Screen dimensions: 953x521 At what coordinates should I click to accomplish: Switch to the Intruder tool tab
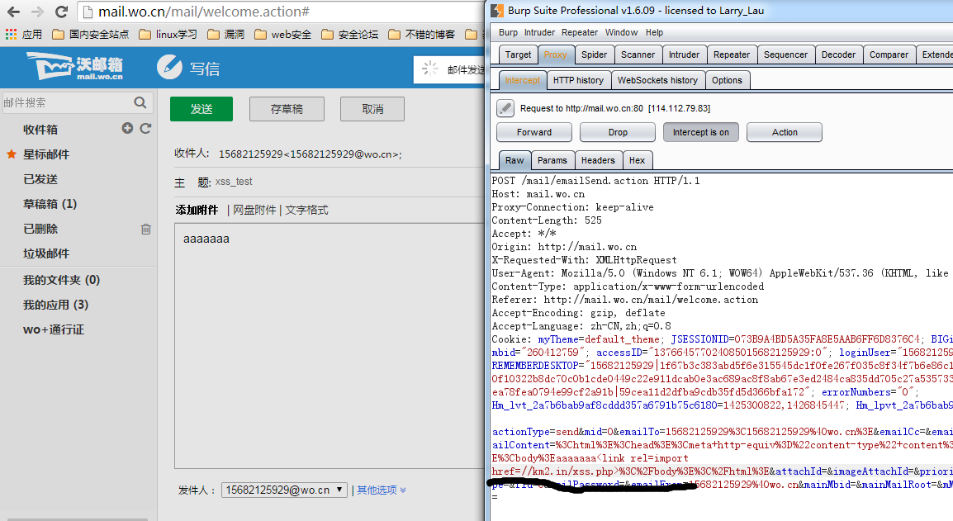[x=684, y=54]
